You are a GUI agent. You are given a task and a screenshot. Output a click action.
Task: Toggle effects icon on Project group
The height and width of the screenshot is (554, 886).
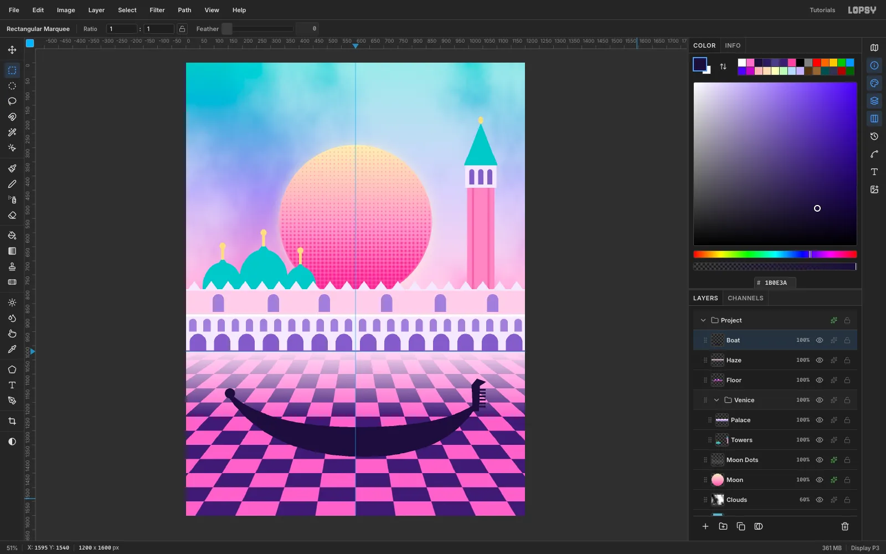(833, 320)
